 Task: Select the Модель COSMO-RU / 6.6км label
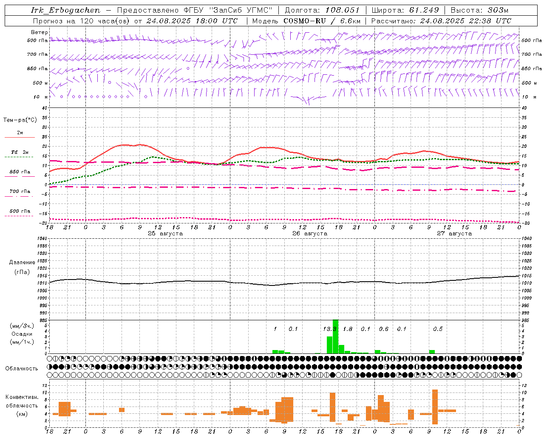tap(306, 21)
